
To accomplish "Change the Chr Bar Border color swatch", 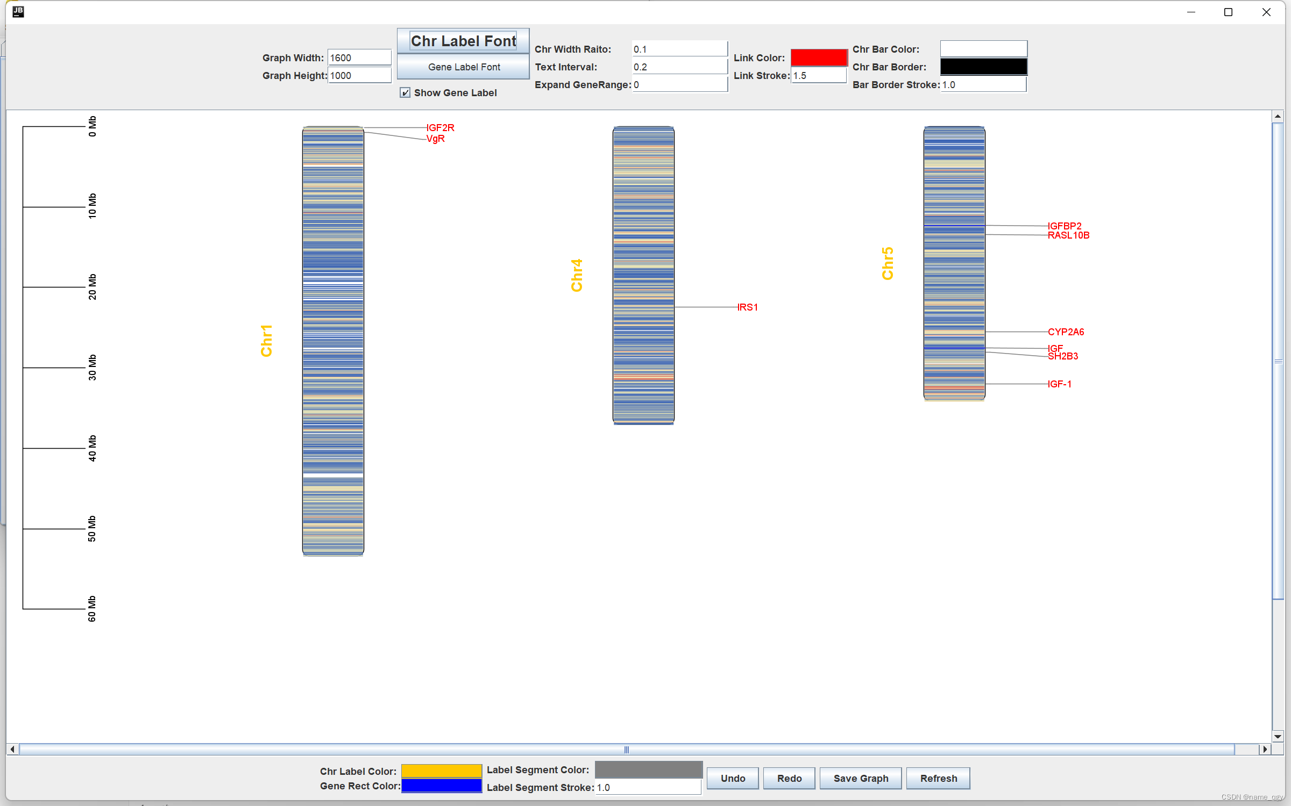I will [983, 67].
